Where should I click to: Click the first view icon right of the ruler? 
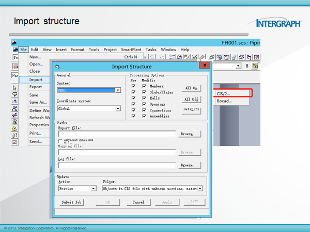click(212, 57)
